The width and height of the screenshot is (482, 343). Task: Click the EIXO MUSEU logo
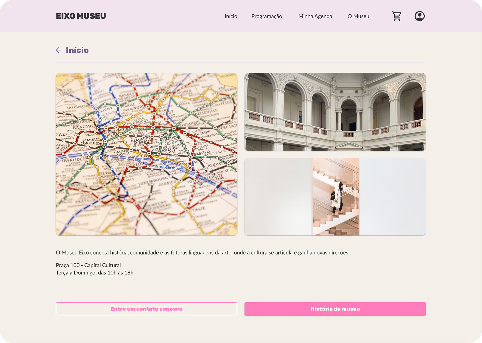click(81, 16)
